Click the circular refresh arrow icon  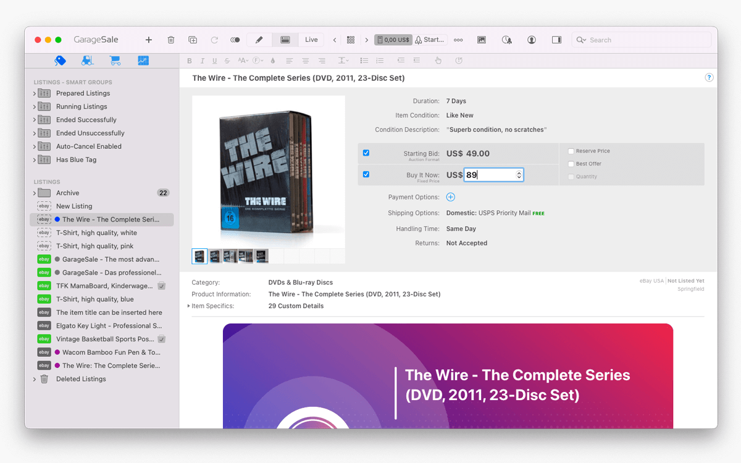tap(214, 40)
